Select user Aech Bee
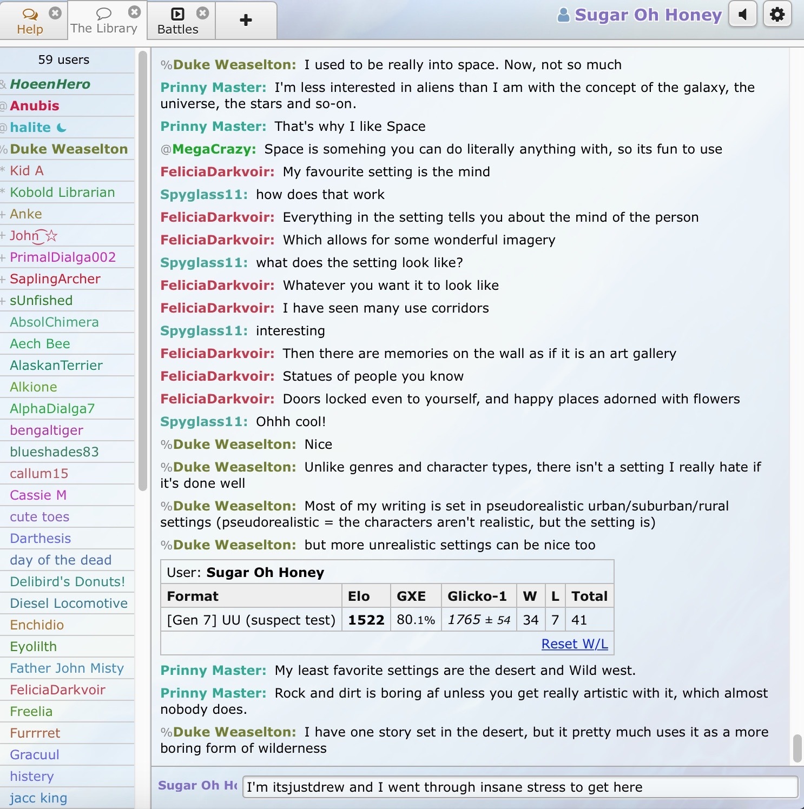The image size is (804, 809). coord(67,343)
